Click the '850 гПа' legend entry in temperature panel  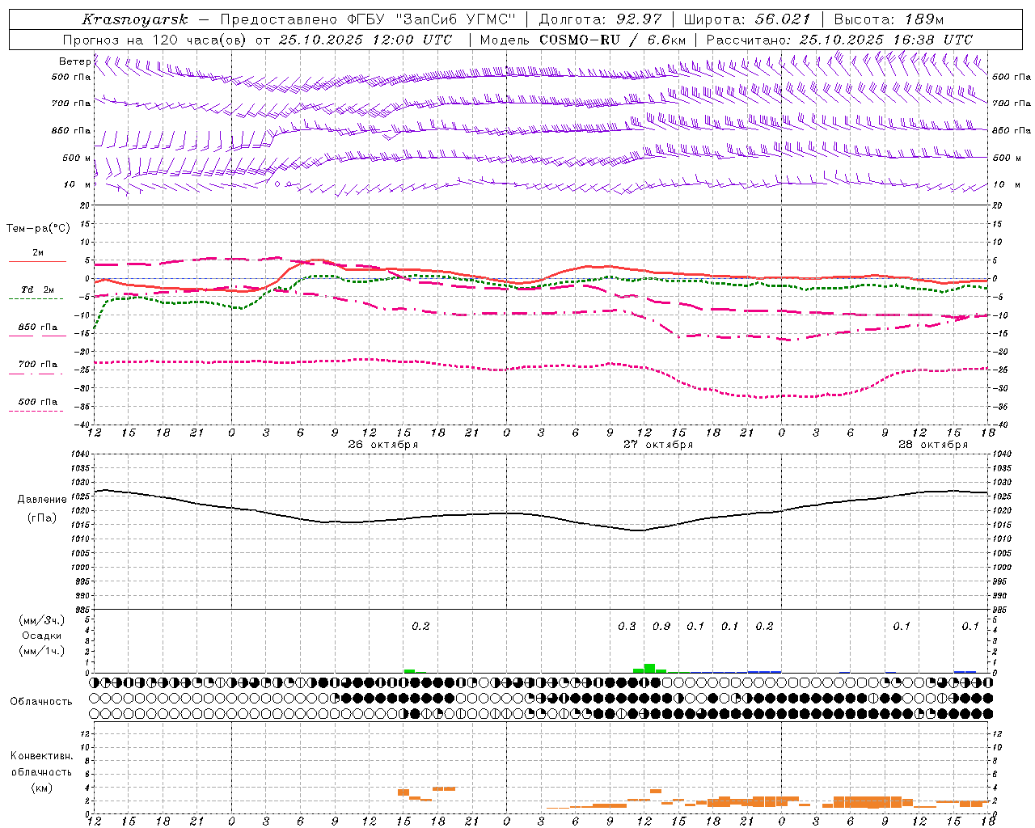pos(38,327)
